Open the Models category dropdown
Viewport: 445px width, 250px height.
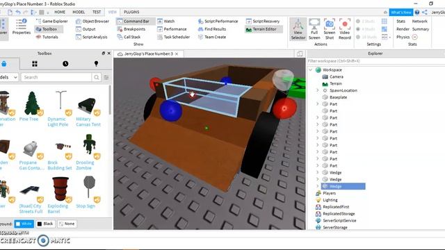click(9, 77)
